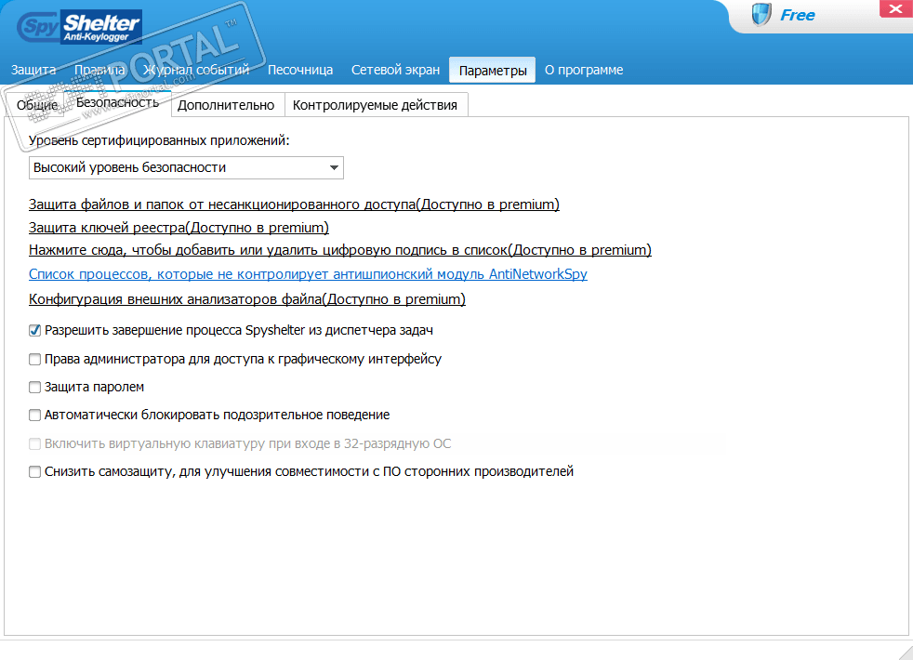
Task: Check Снизить самозащиту compatibility option
Action: pos(35,471)
